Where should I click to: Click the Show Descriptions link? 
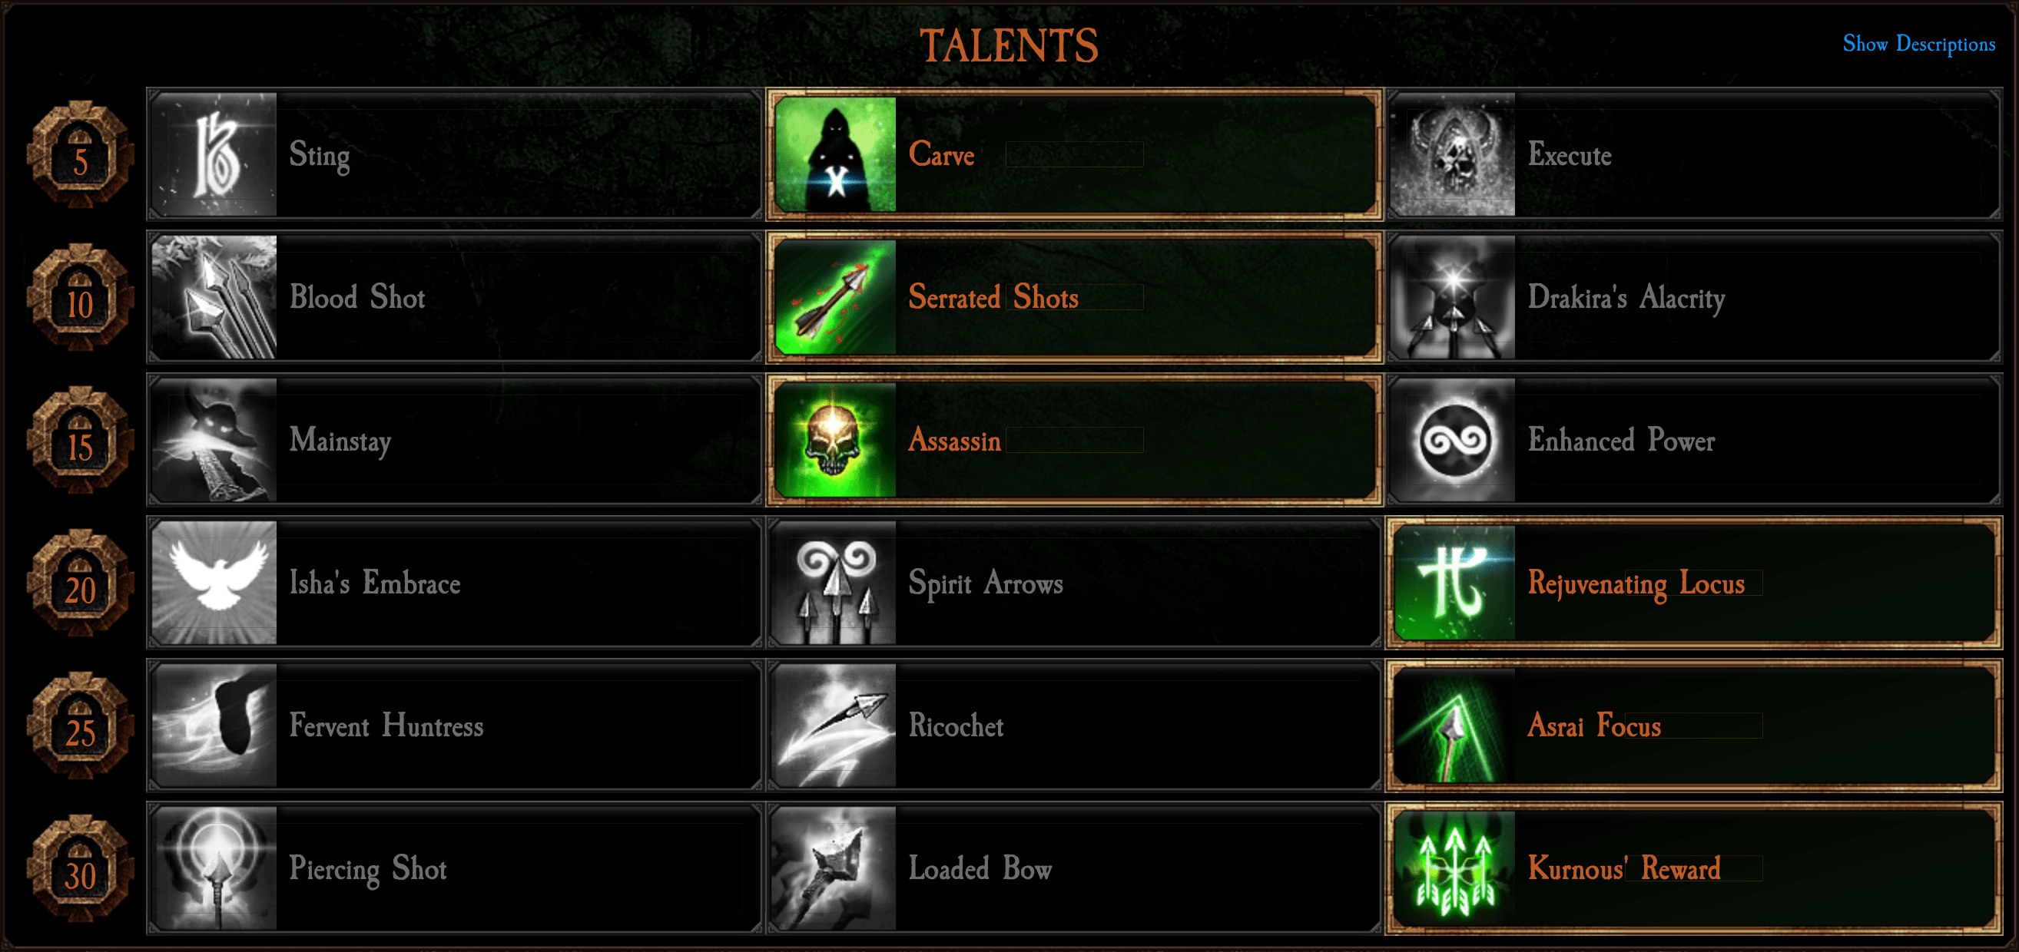tap(1918, 44)
